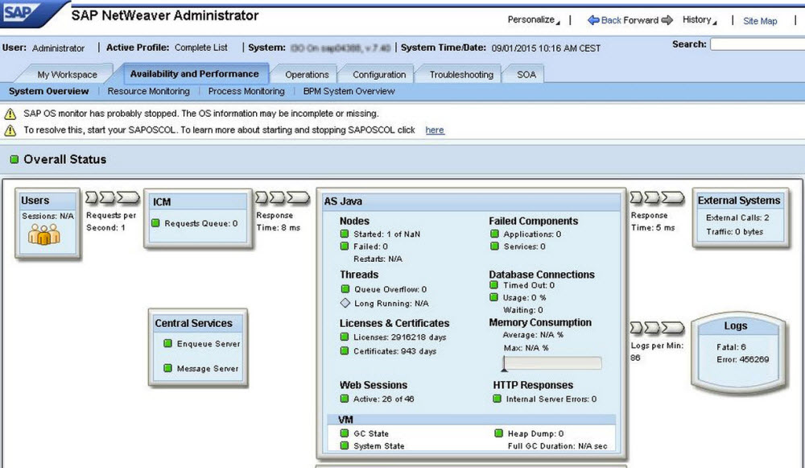Click the System State green status icon
The width and height of the screenshot is (805, 468).
(x=345, y=445)
